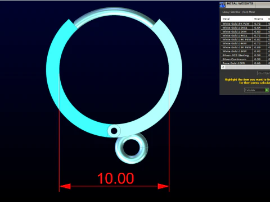Click the Metal column header
Screen dimensions: 270x202
point(237,19)
